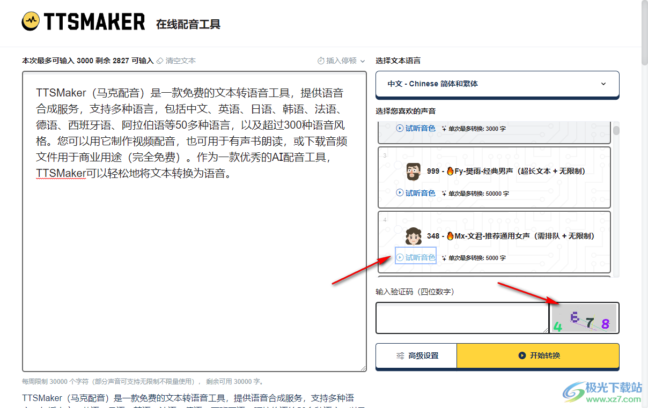This screenshot has height=408, width=648.
Task: Click the clock icon beside 插入停顿
Action: click(x=321, y=61)
